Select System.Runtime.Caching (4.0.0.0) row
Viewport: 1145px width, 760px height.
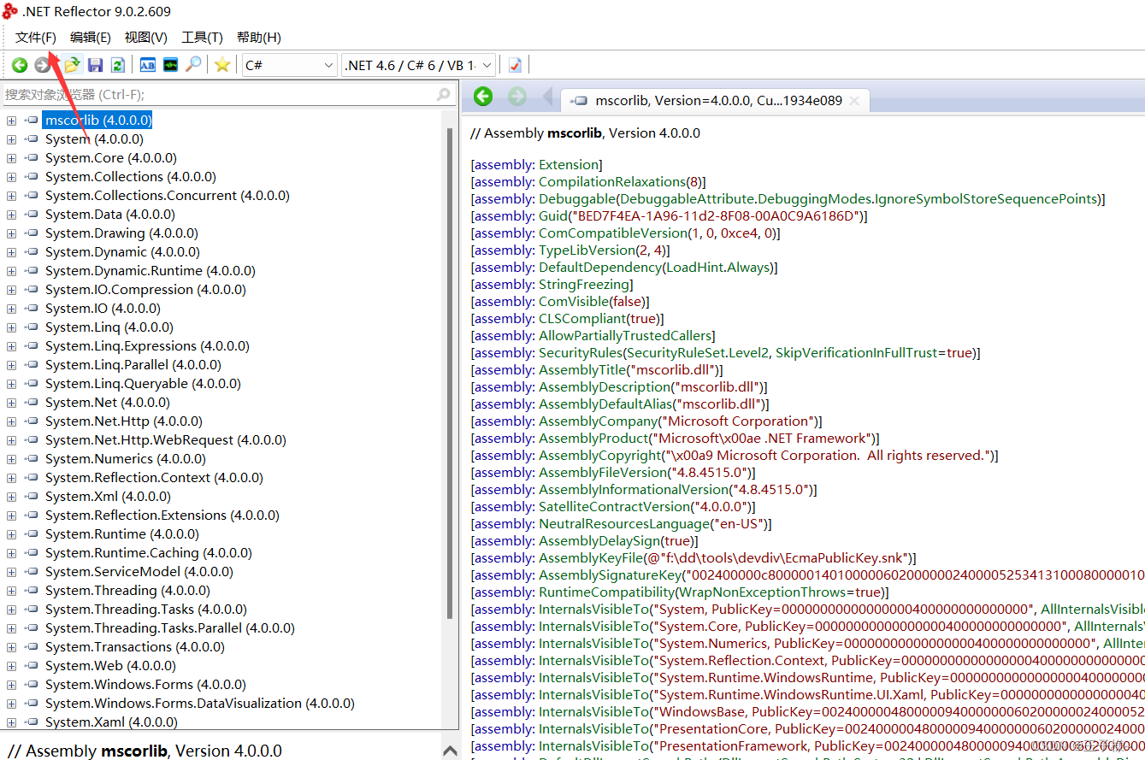[x=148, y=553]
